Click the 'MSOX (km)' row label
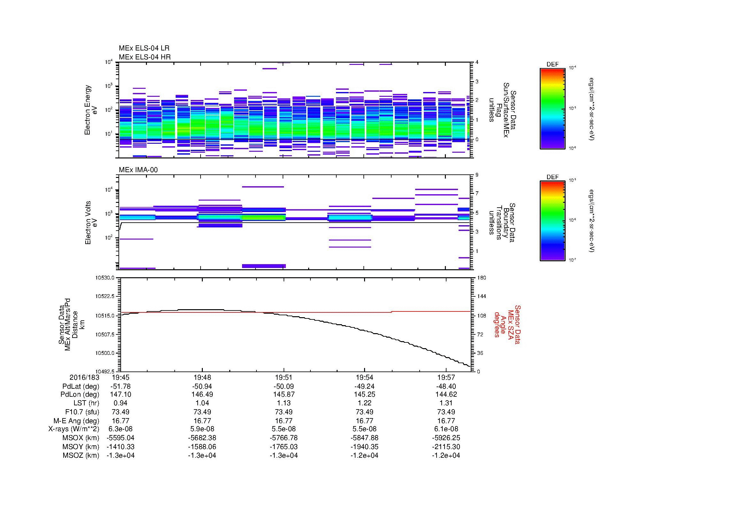Screen dimensions: 747x528 coord(81,438)
